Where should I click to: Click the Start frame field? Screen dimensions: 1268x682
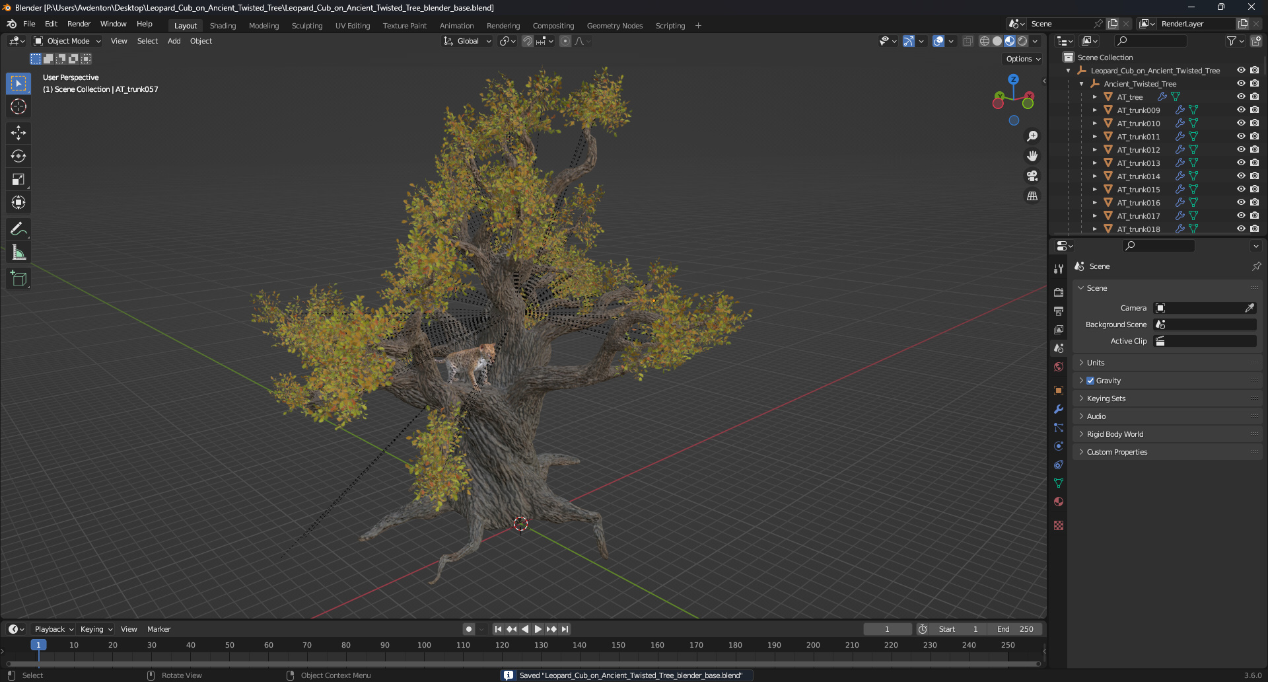coord(958,629)
